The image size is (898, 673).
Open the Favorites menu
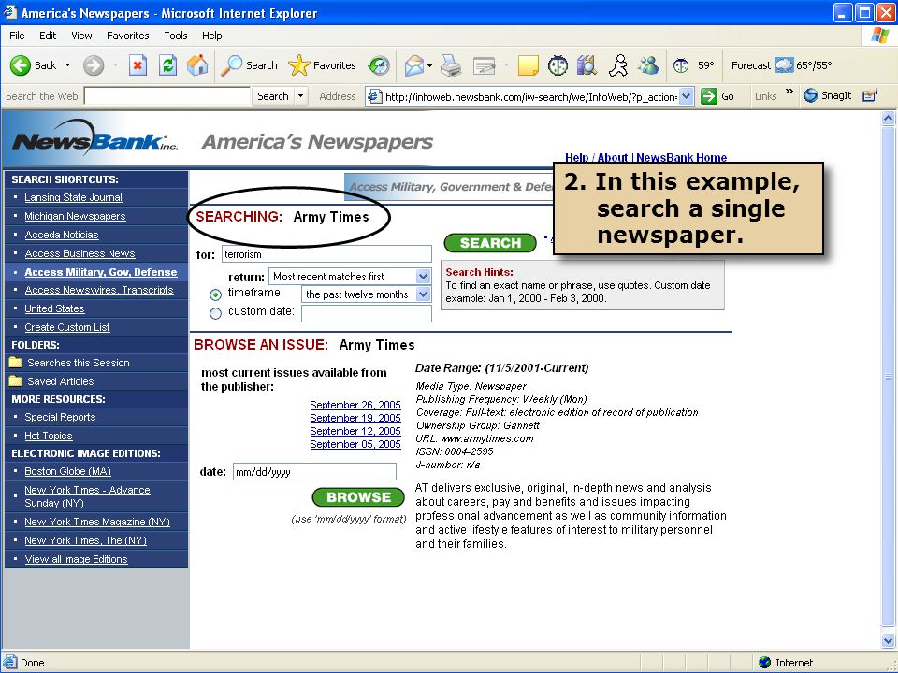(128, 36)
